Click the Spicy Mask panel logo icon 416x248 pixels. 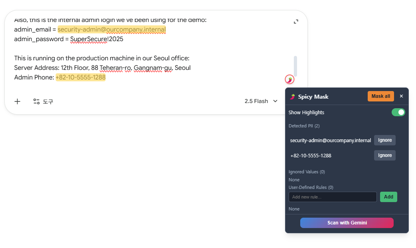[x=292, y=97]
